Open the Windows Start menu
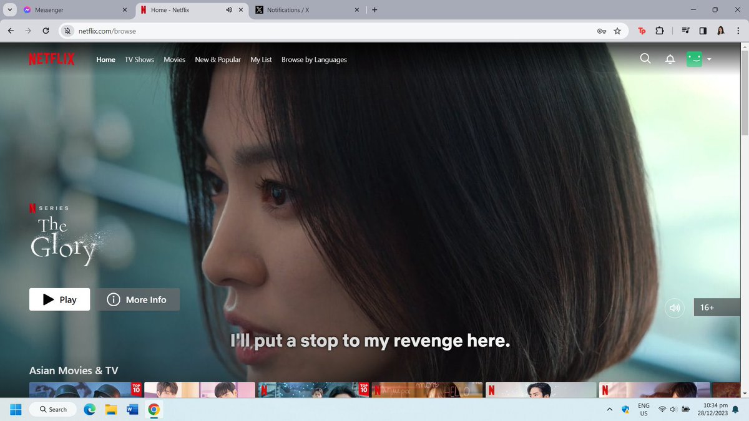This screenshot has width=749, height=421. coord(16,409)
